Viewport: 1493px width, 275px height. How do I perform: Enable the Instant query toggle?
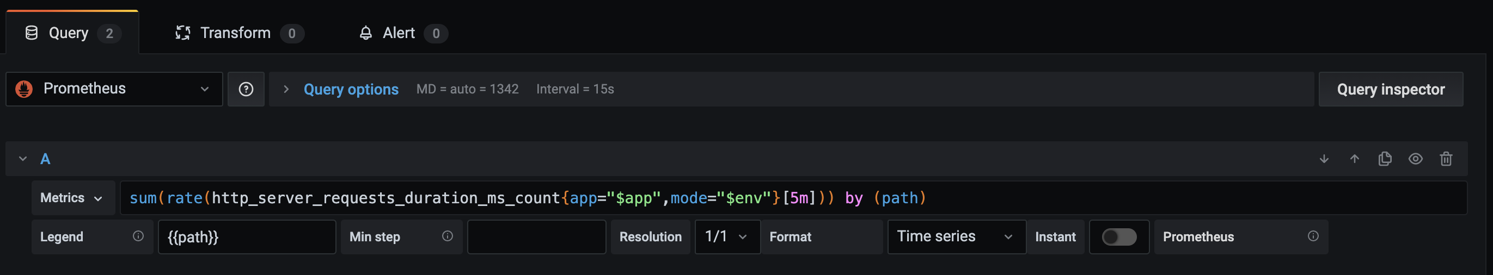[1118, 237]
